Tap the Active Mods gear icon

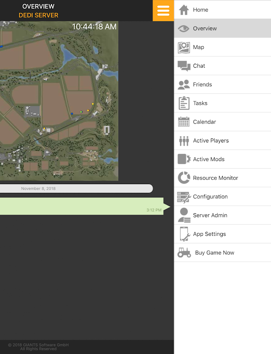pyautogui.click(x=184, y=159)
